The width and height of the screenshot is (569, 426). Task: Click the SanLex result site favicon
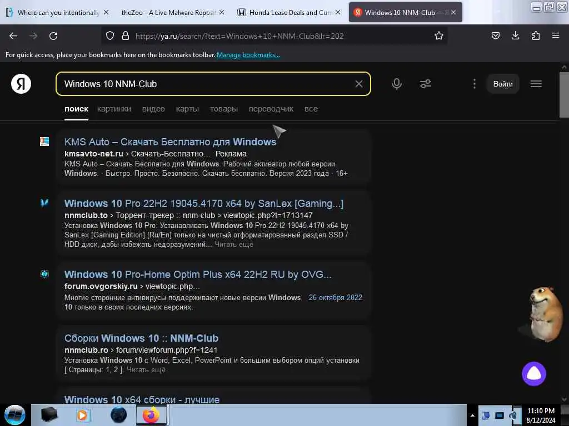click(44, 203)
